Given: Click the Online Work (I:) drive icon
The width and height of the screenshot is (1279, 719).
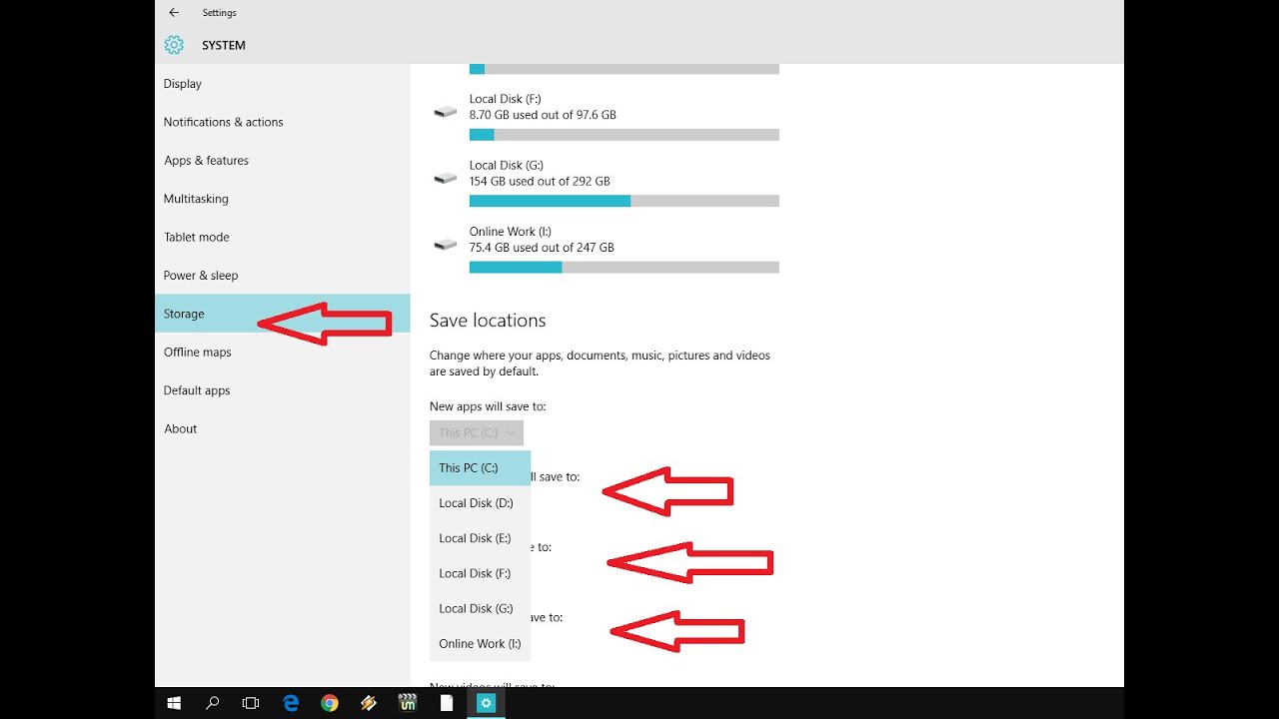Looking at the screenshot, I should click(x=445, y=244).
